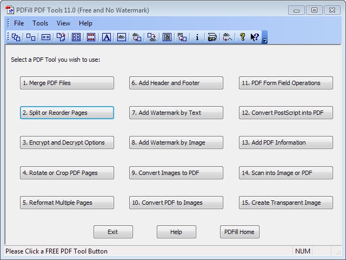Open 15. Create Transparent Image
Viewport: 346px width, 260px height.
[x=286, y=203]
